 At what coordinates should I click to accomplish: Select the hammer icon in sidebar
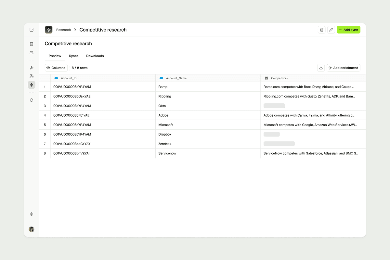click(x=32, y=68)
